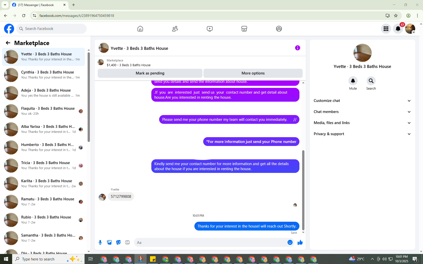
Task: Focus the Search Facebook field
Action: point(51,29)
